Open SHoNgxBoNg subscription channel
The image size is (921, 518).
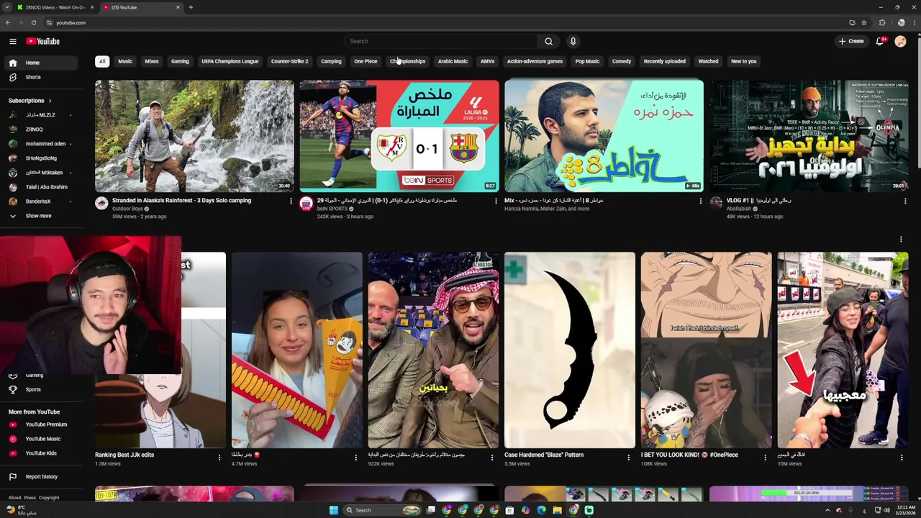point(40,158)
